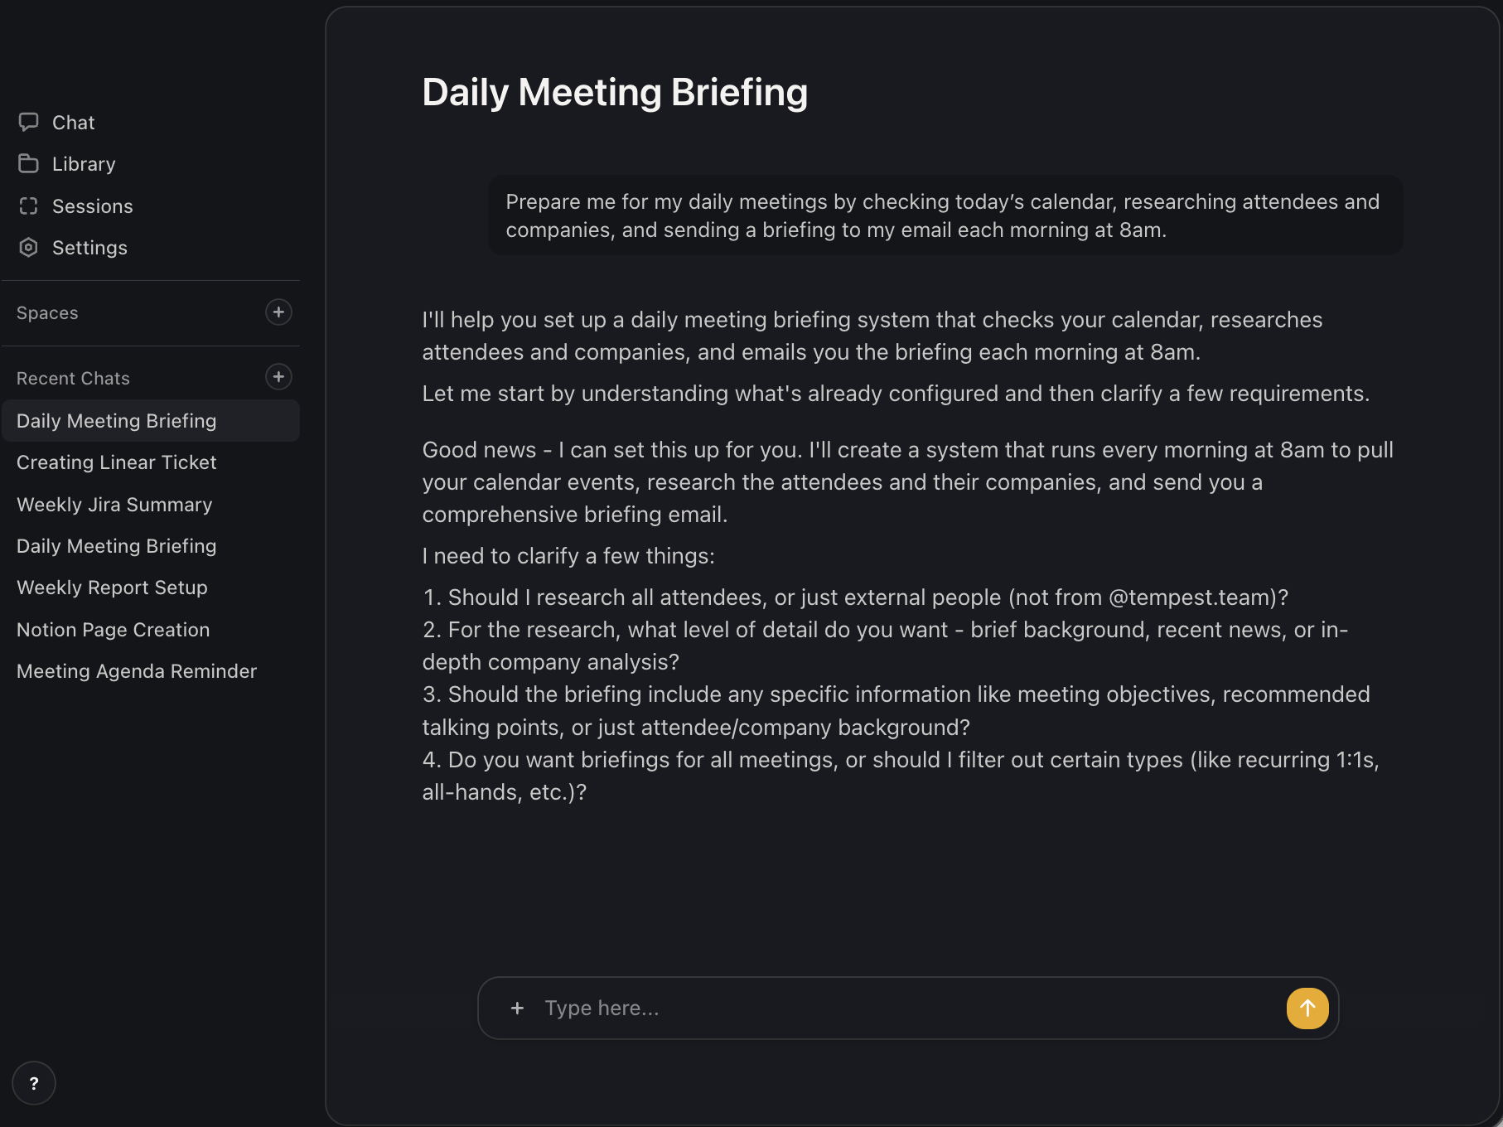
Task: Click the Library folder icon
Action: [x=29, y=163]
